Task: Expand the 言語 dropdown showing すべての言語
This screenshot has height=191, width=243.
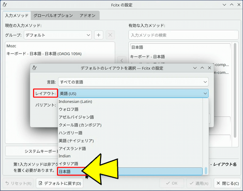Action: click(x=133, y=82)
